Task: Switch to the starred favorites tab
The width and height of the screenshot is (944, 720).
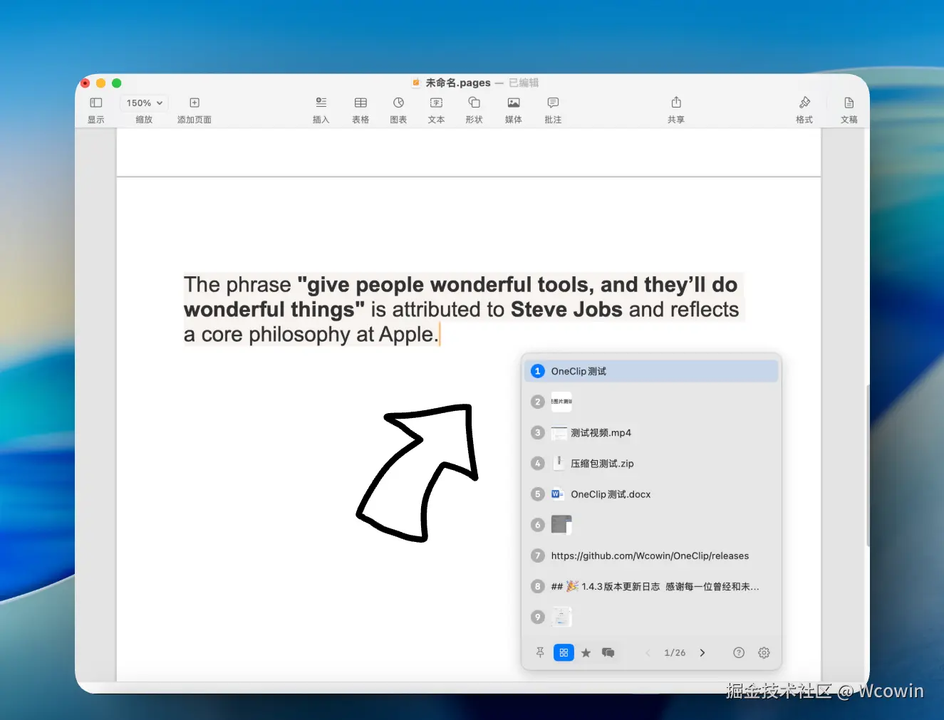Action: click(x=586, y=652)
